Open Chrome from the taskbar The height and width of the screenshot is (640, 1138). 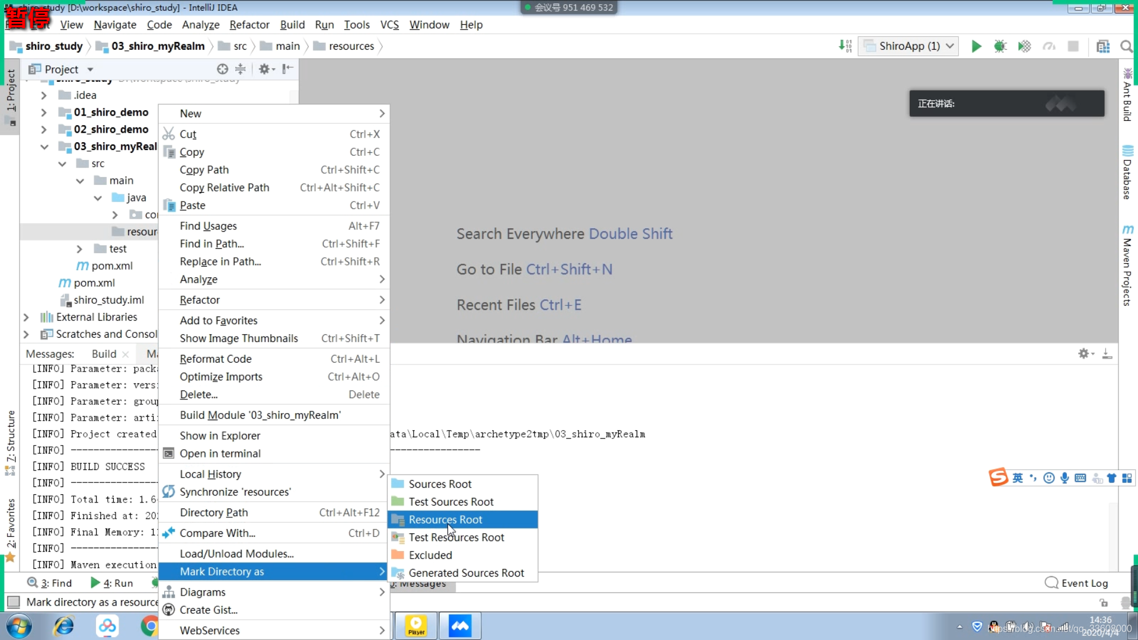[x=150, y=626]
